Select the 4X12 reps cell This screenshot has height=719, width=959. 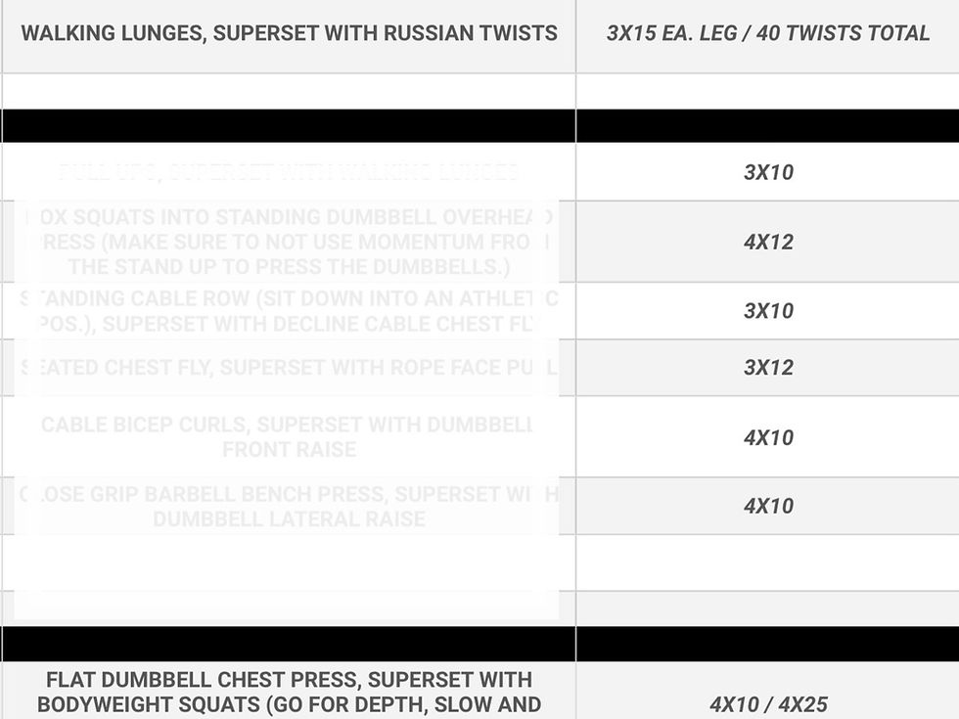pos(767,242)
